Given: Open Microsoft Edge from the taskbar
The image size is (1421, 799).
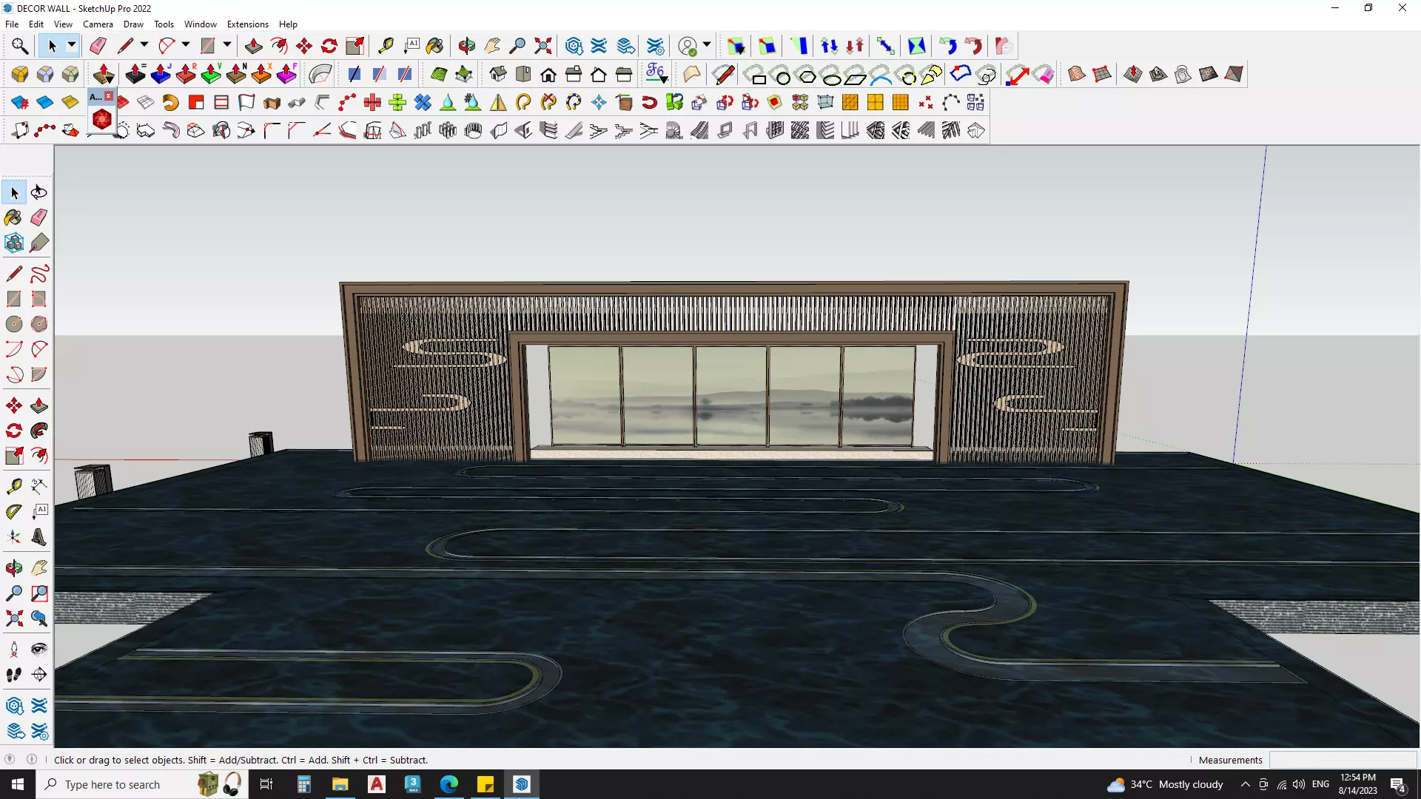Looking at the screenshot, I should (449, 784).
